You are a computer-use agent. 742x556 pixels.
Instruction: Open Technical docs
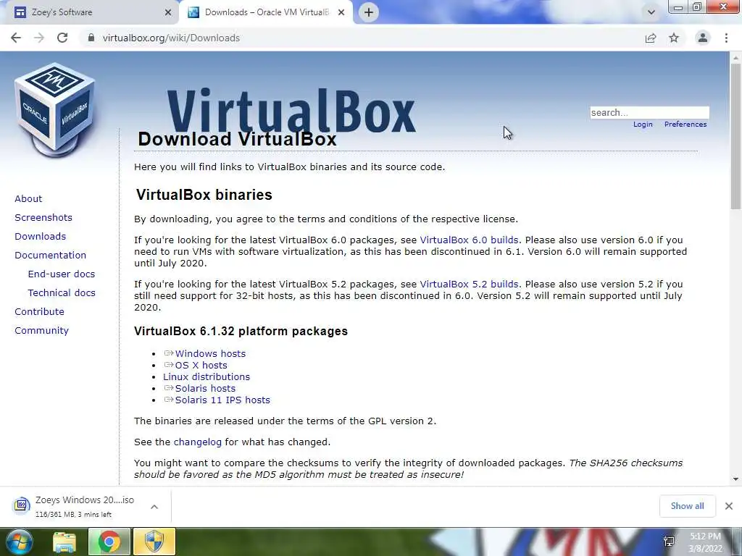click(62, 293)
